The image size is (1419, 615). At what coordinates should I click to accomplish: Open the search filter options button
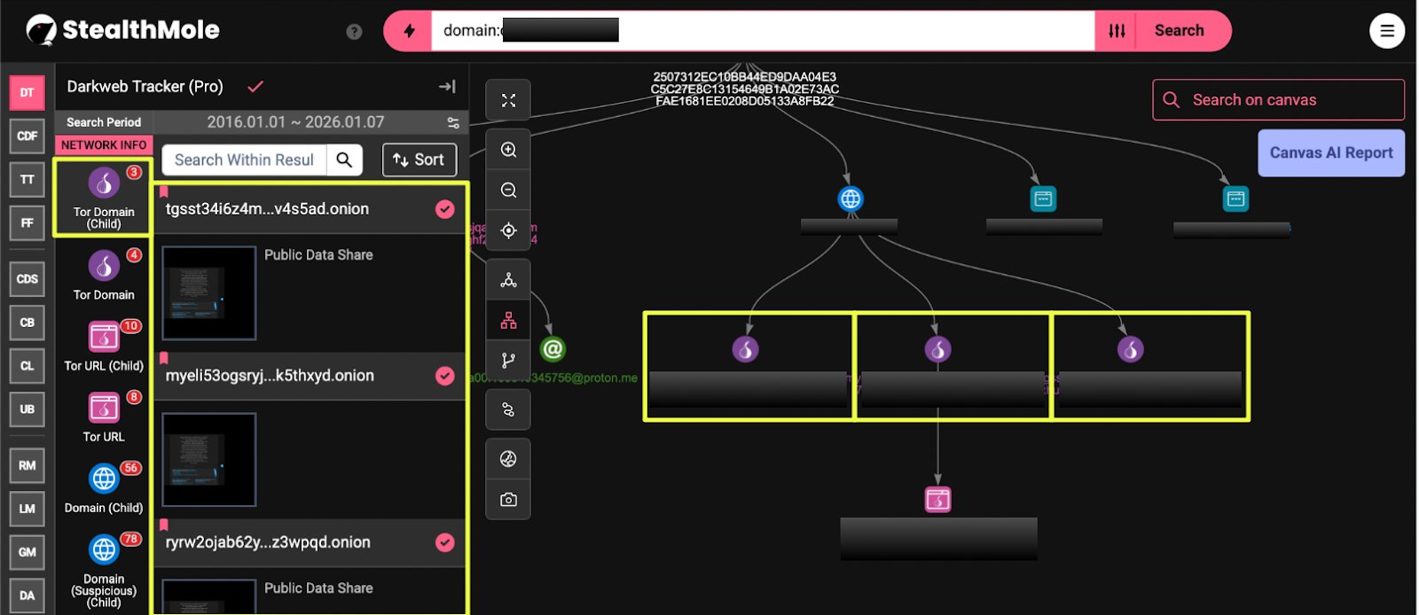tap(1117, 31)
